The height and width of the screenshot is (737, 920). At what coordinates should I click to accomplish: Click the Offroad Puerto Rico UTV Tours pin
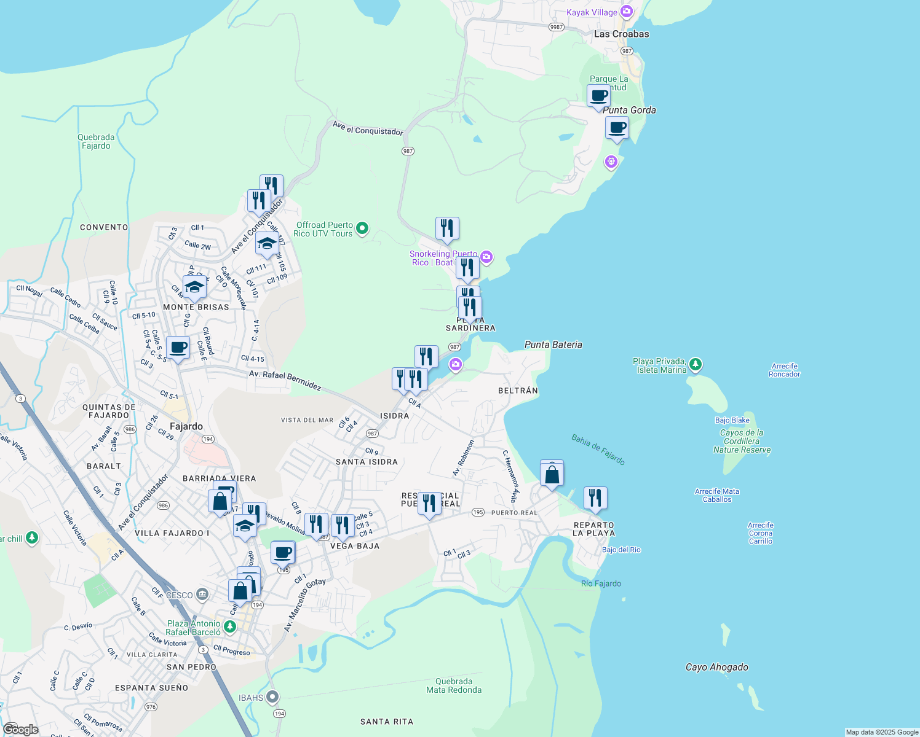coord(362,228)
